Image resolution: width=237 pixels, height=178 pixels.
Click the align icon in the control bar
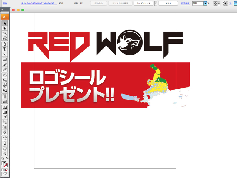[x=216, y=3]
